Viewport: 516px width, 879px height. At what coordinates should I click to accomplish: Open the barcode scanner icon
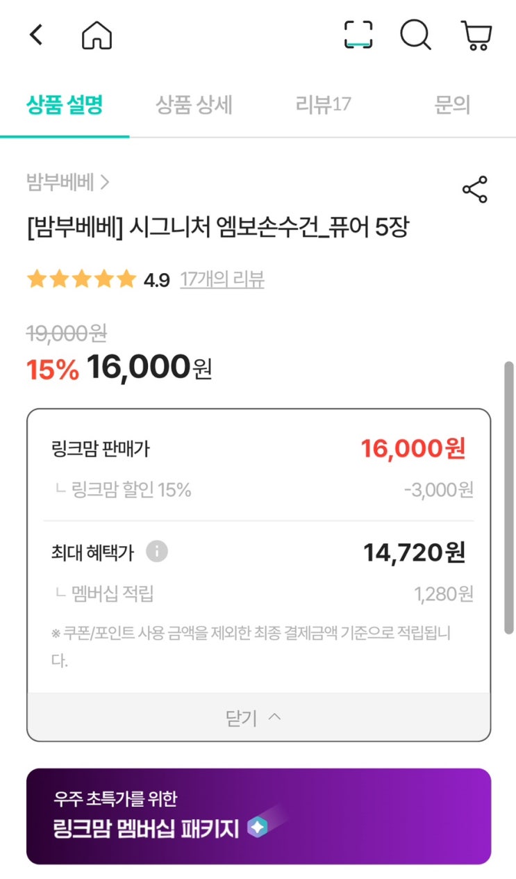(x=358, y=35)
